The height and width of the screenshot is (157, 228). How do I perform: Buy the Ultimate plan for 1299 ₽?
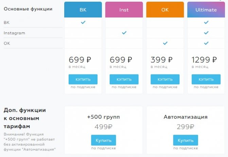[206, 80]
